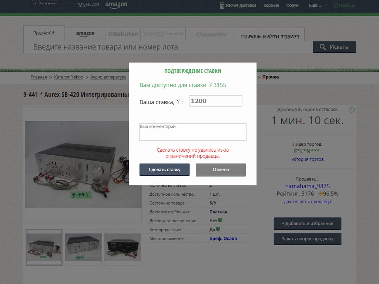The image size is (379, 284).
Task: Switch to the Rakuten search tab
Action: [123, 34]
